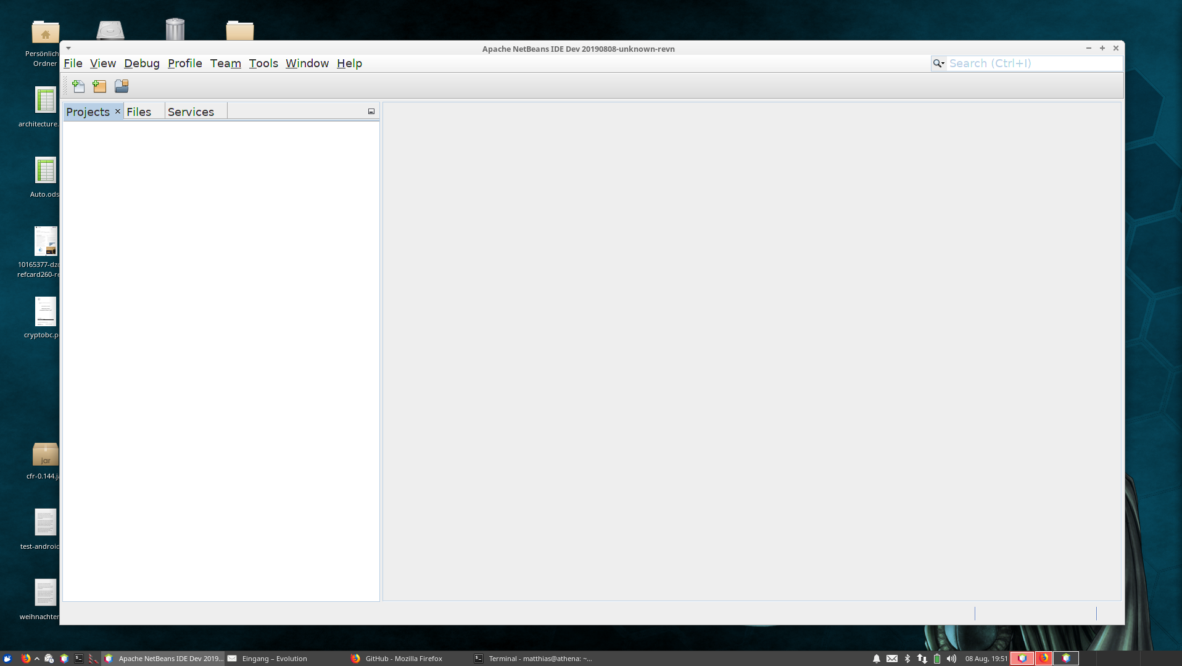Launch terminal from the panel launcher
The height and width of the screenshot is (666, 1182).
click(x=79, y=659)
